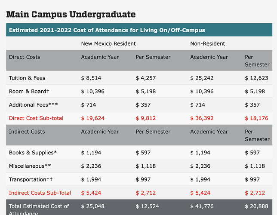Select the Estimated 2021-2022 Cost of Attendance banner
The height and width of the screenshot is (215, 277).
tap(107, 30)
